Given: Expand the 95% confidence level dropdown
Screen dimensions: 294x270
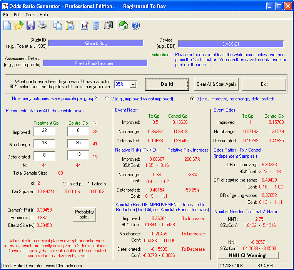Looking at the screenshot, I should (133, 84).
